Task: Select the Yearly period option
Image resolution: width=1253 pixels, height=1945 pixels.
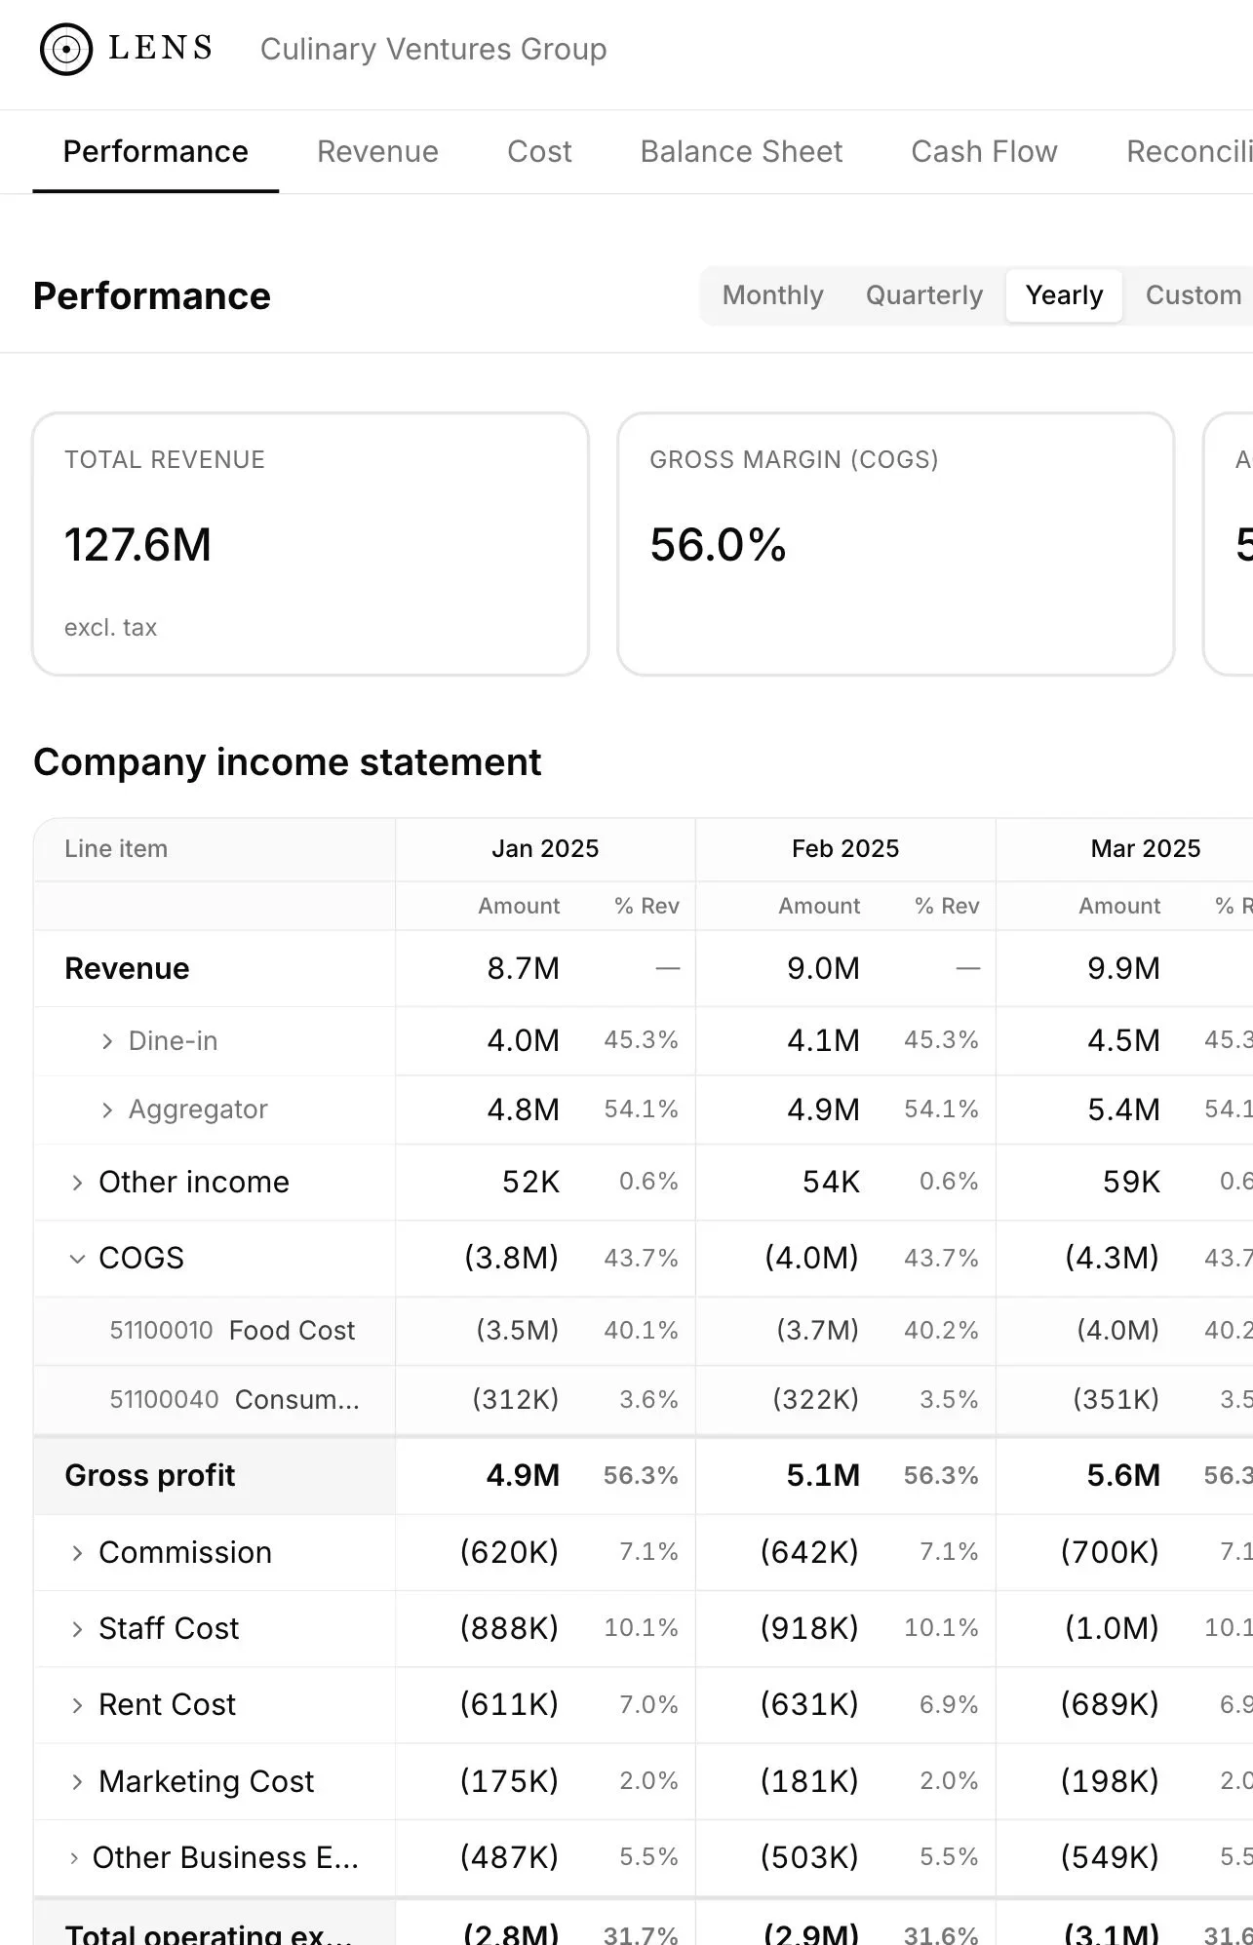Action: 1064,295
